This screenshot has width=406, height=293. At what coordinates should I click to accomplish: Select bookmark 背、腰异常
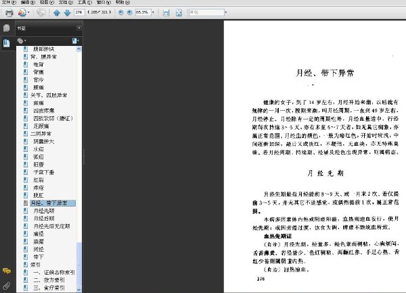pyautogui.click(x=43, y=57)
